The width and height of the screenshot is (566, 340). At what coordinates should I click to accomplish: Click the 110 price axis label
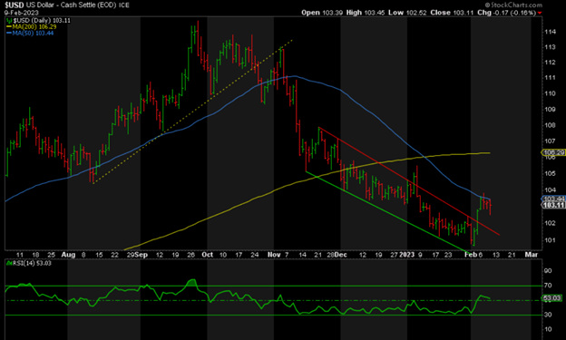(x=550, y=93)
